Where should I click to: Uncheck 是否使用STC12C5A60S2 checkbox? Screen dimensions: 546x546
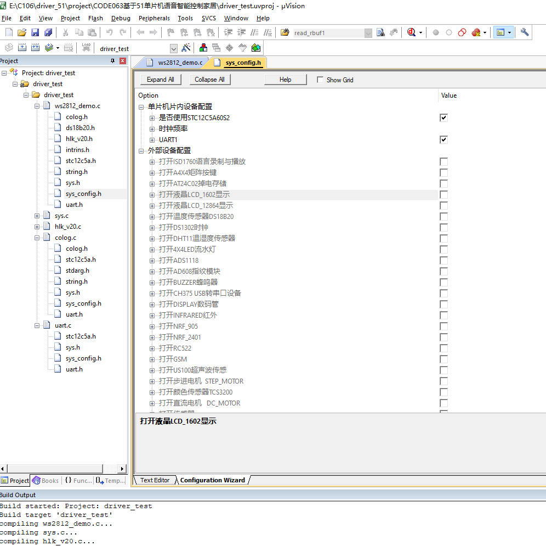tap(443, 117)
